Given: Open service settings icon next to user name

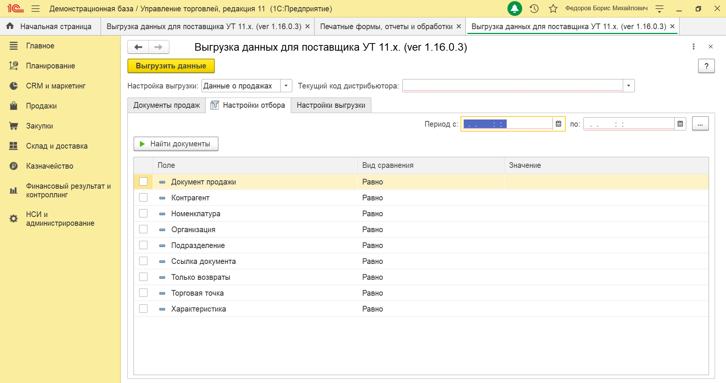Looking at the screenshot, I should point(659,9).
